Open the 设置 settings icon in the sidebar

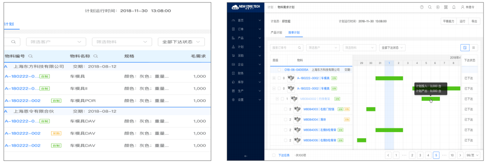pos(233,100)
